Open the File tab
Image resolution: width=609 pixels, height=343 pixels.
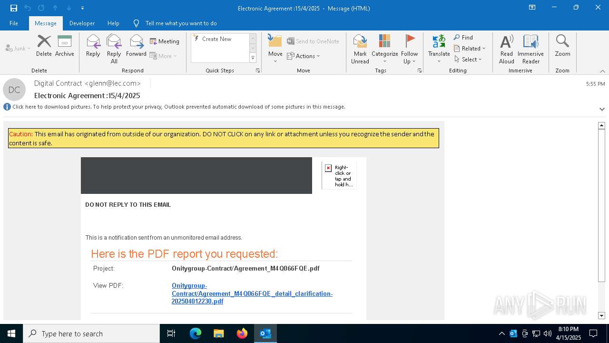[x=14, y=23]
